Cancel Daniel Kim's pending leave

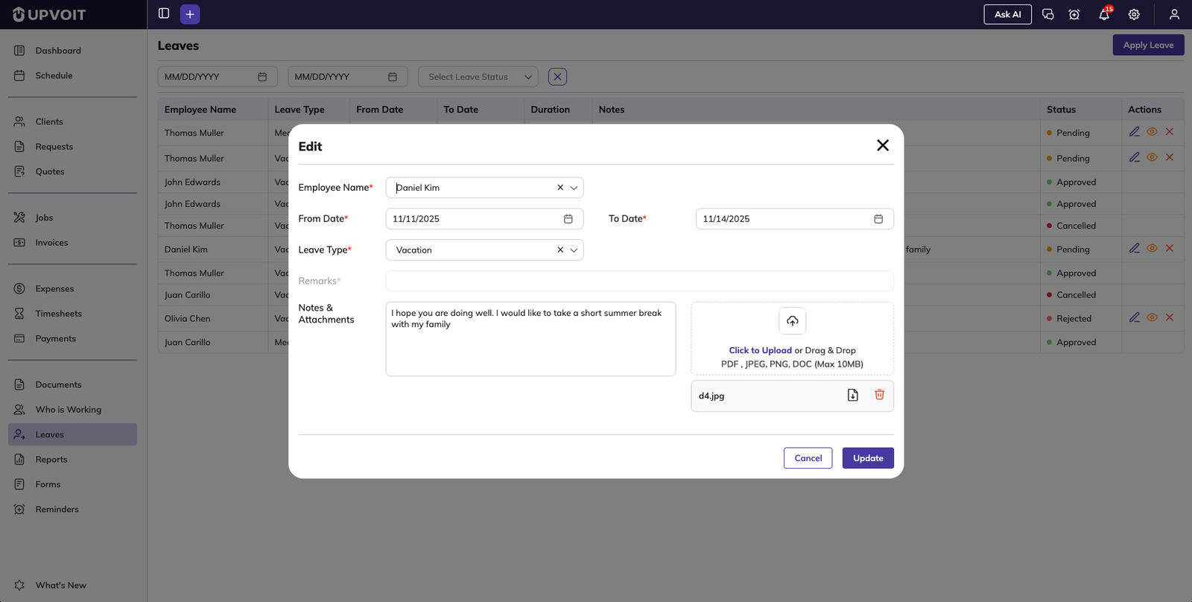1170,248
